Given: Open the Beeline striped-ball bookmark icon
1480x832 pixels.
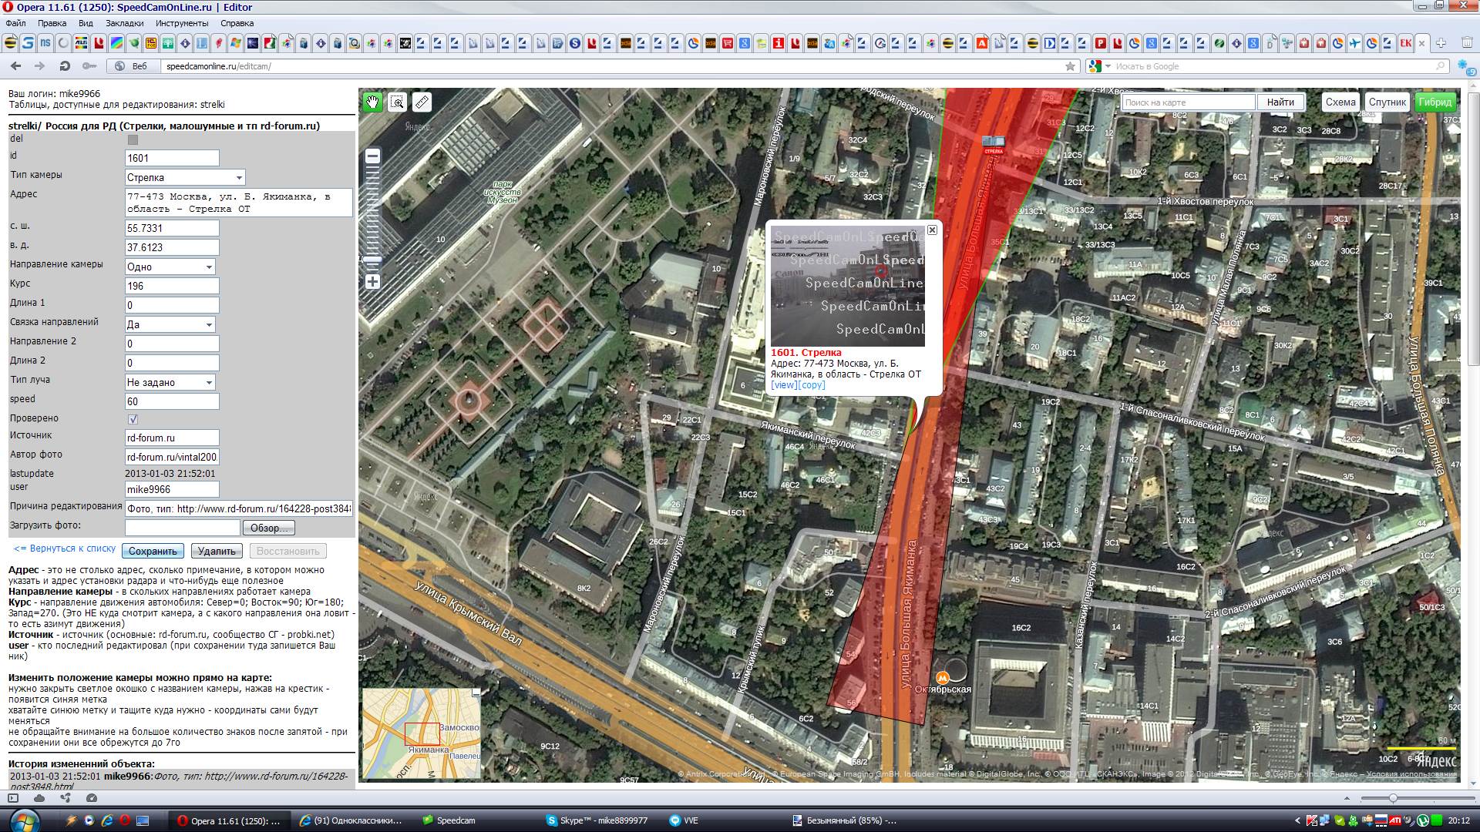Looking at the screenshot, I should (x=11, y=43).
